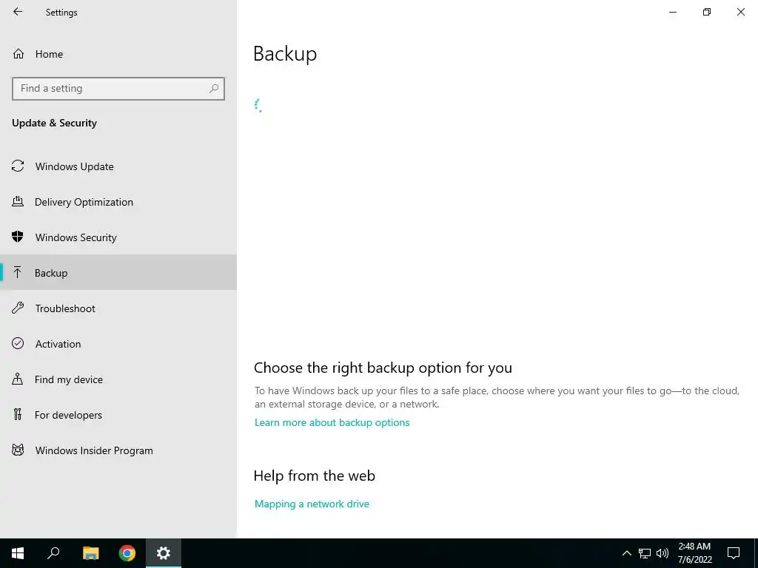Close the Settings window
Screen dimensions: 758x568
740,12
